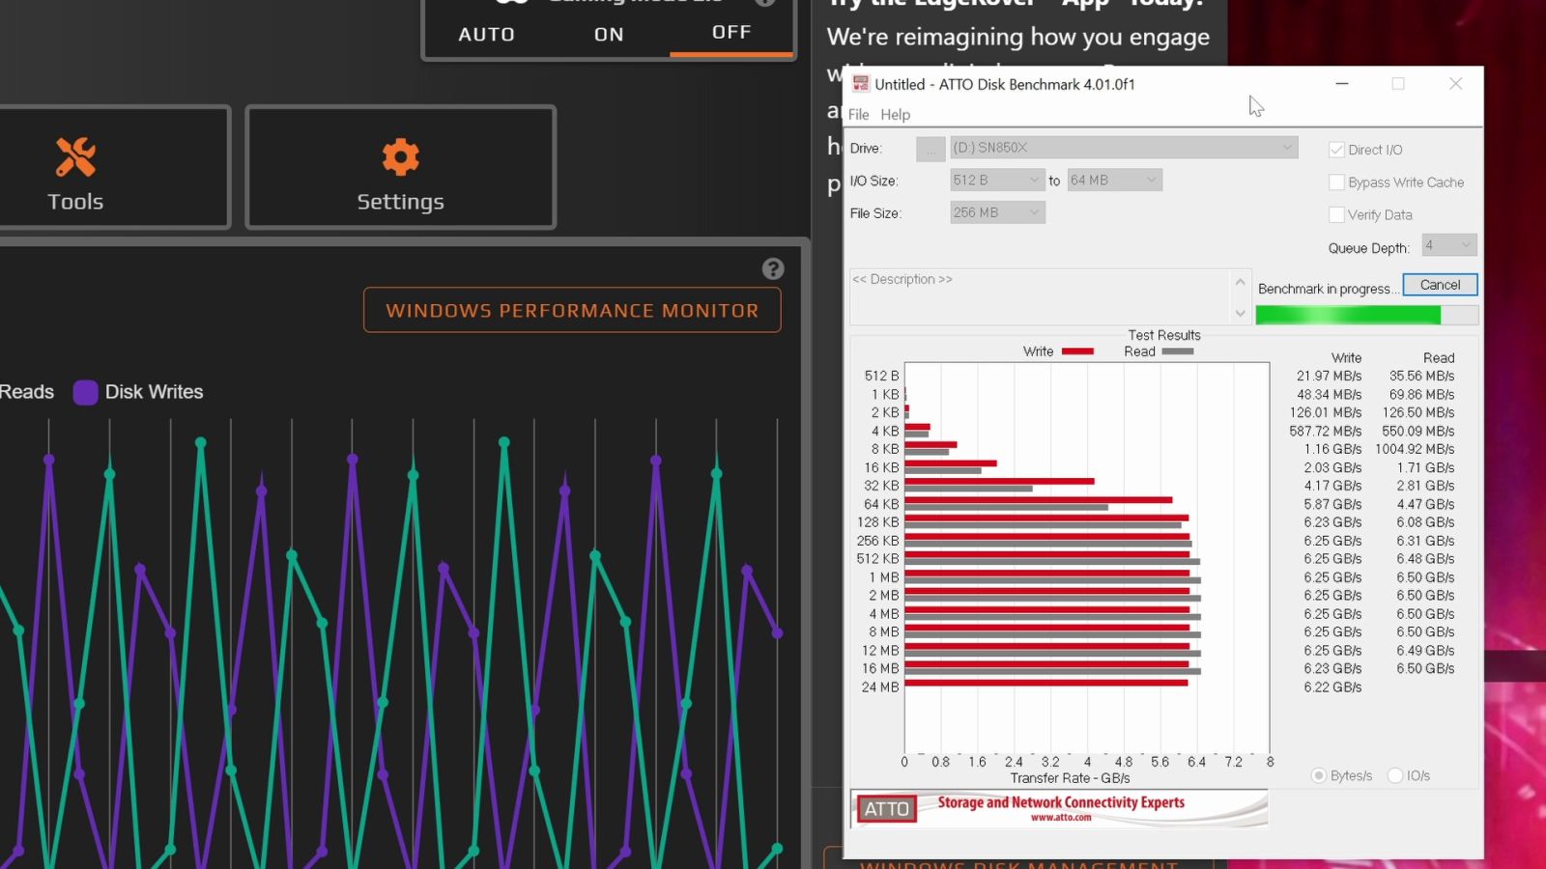Enable the Verify Data checkbox
1546x869 pixels.
1337,215
